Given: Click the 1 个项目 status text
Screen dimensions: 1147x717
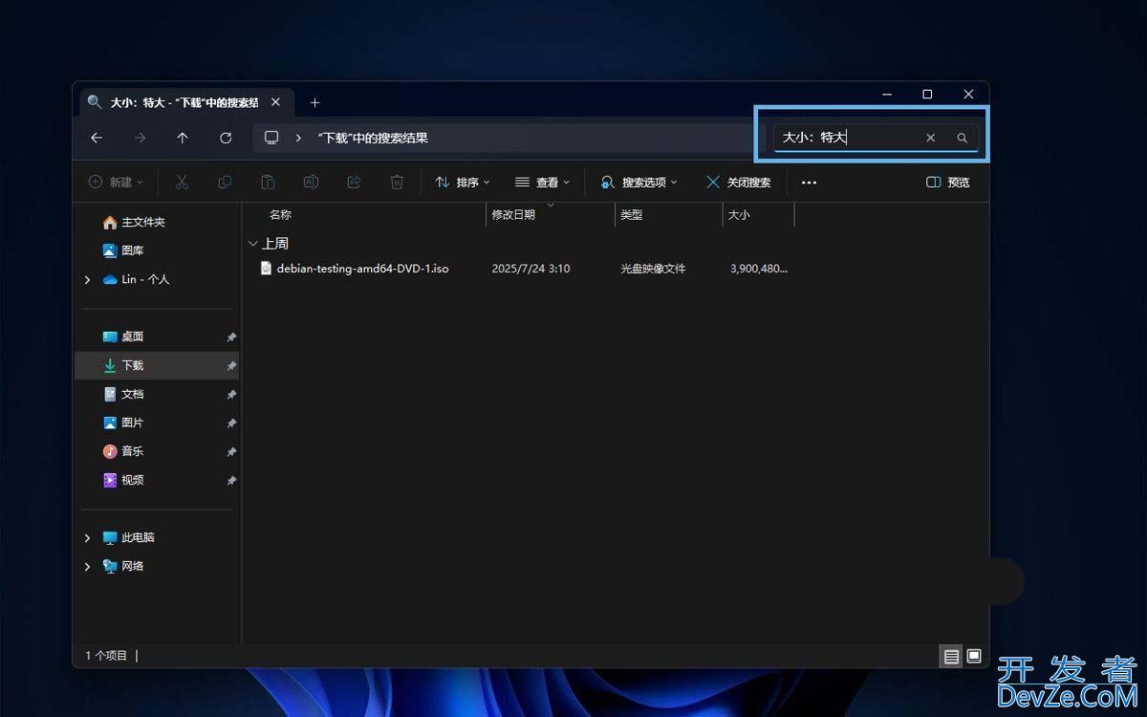Looking at the screenshot, I should [x=106, y=656].
